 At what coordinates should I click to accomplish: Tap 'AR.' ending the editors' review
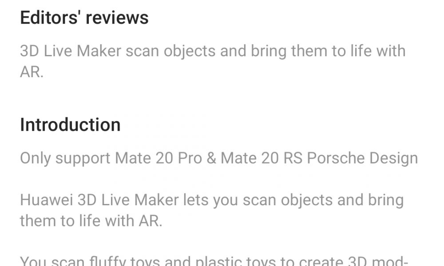(x=32, y=72)
